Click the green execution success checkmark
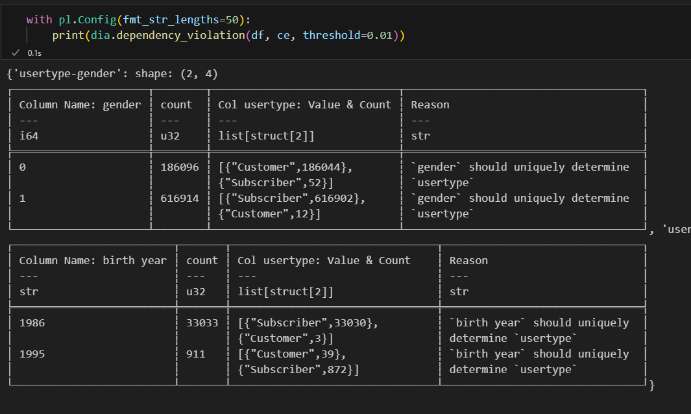 [x=16, y=53]
